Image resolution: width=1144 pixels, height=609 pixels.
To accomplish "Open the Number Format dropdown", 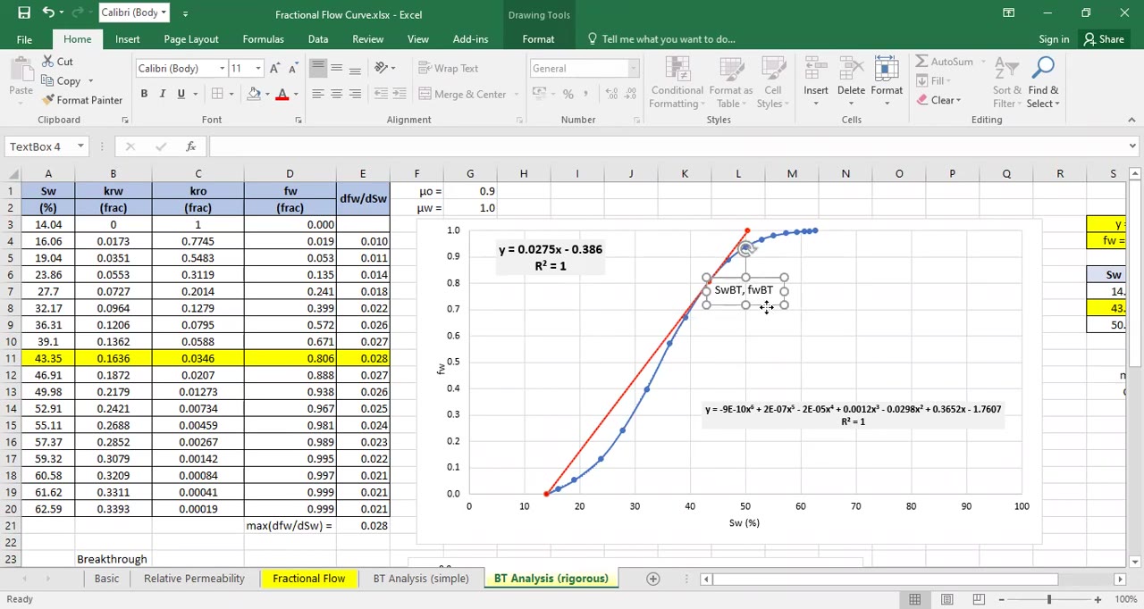I will [634, 68].
